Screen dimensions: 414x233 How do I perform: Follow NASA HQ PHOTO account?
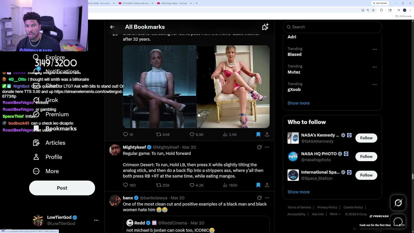366,157
